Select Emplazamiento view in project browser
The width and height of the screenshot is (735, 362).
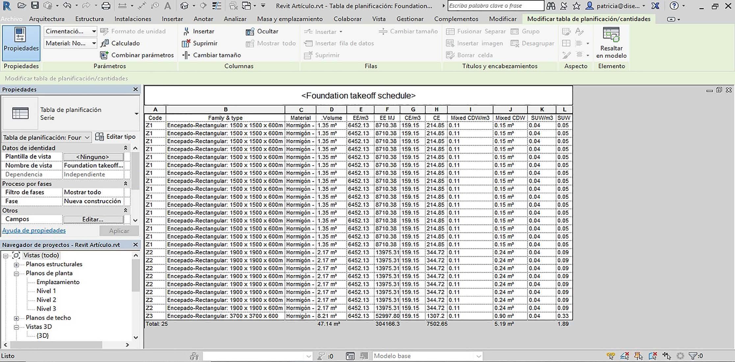click(58, 282)
